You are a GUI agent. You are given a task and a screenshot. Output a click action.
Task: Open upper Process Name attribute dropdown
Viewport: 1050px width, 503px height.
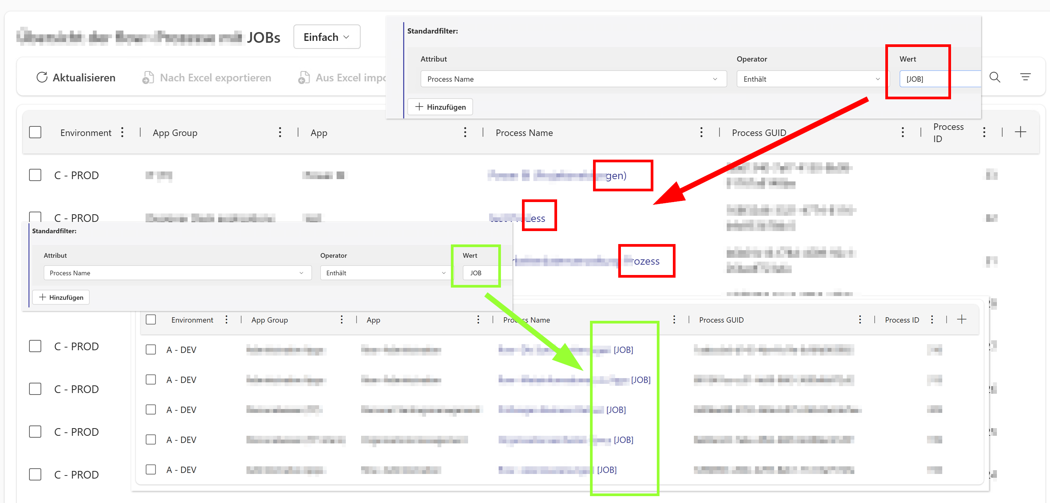pyautogui.click(x=573, y=79)
